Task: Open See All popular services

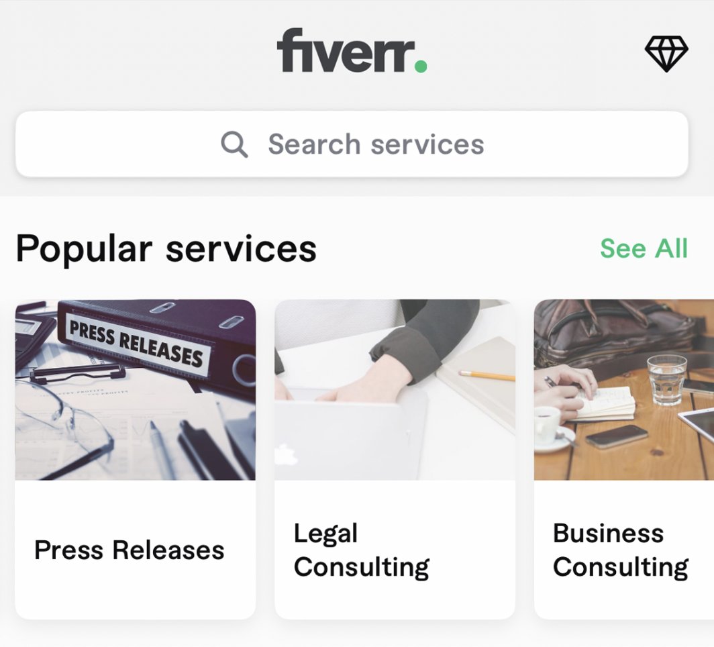Action: pos(644,248)
